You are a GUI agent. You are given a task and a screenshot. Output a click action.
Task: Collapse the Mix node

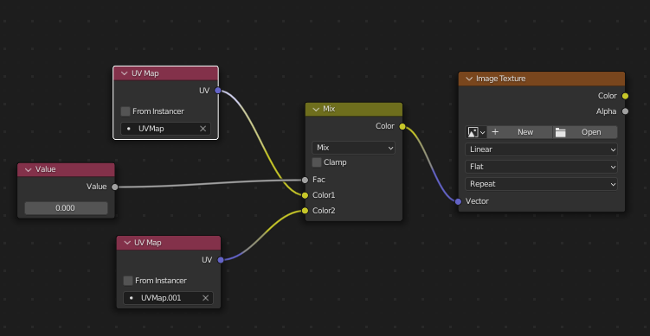316,109
